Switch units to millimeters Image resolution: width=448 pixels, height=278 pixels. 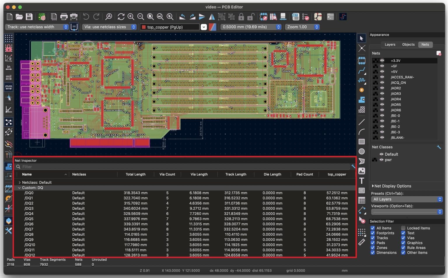[x=8, y=87]
